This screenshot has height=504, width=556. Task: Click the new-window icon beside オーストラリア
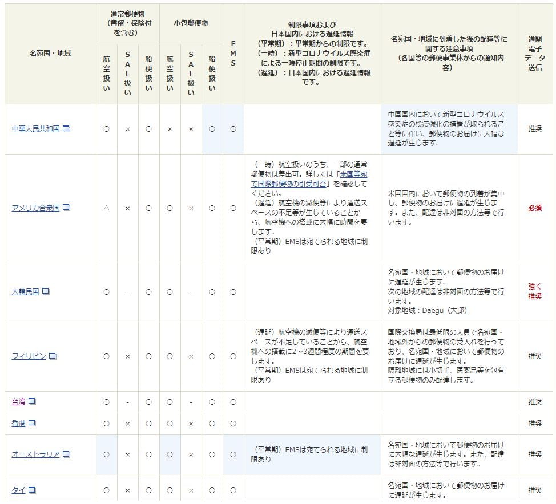point(66,454)
